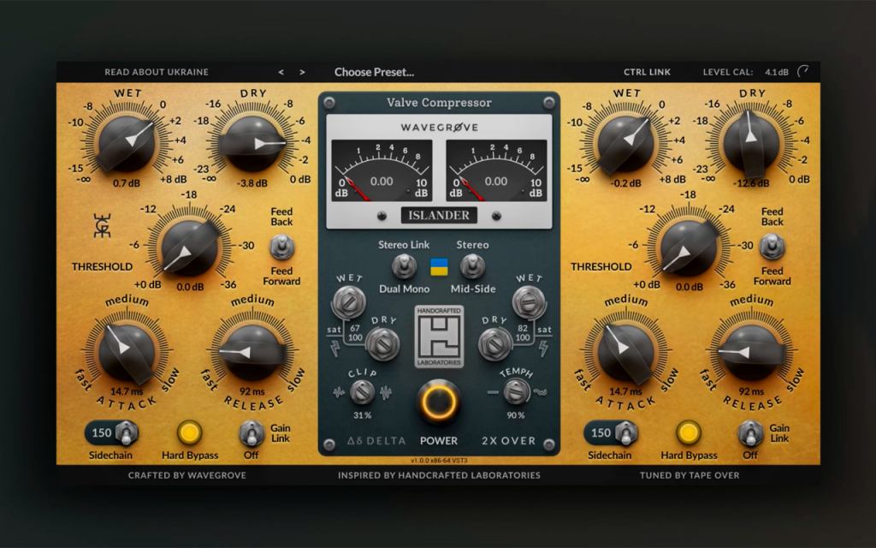Viewport: 876px width, 548px height.
Task: Click the right THRESHOLD knob
Action: [x=689, y=248]
